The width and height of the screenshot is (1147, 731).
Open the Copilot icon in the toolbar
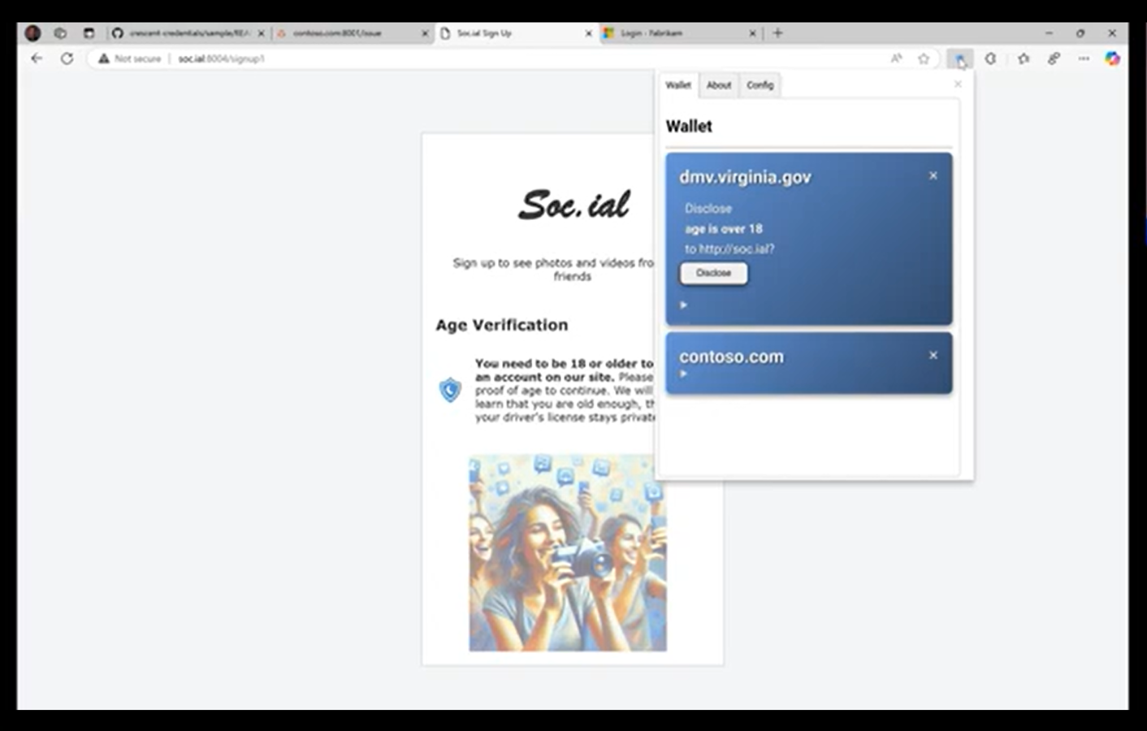coord(1112,58)
